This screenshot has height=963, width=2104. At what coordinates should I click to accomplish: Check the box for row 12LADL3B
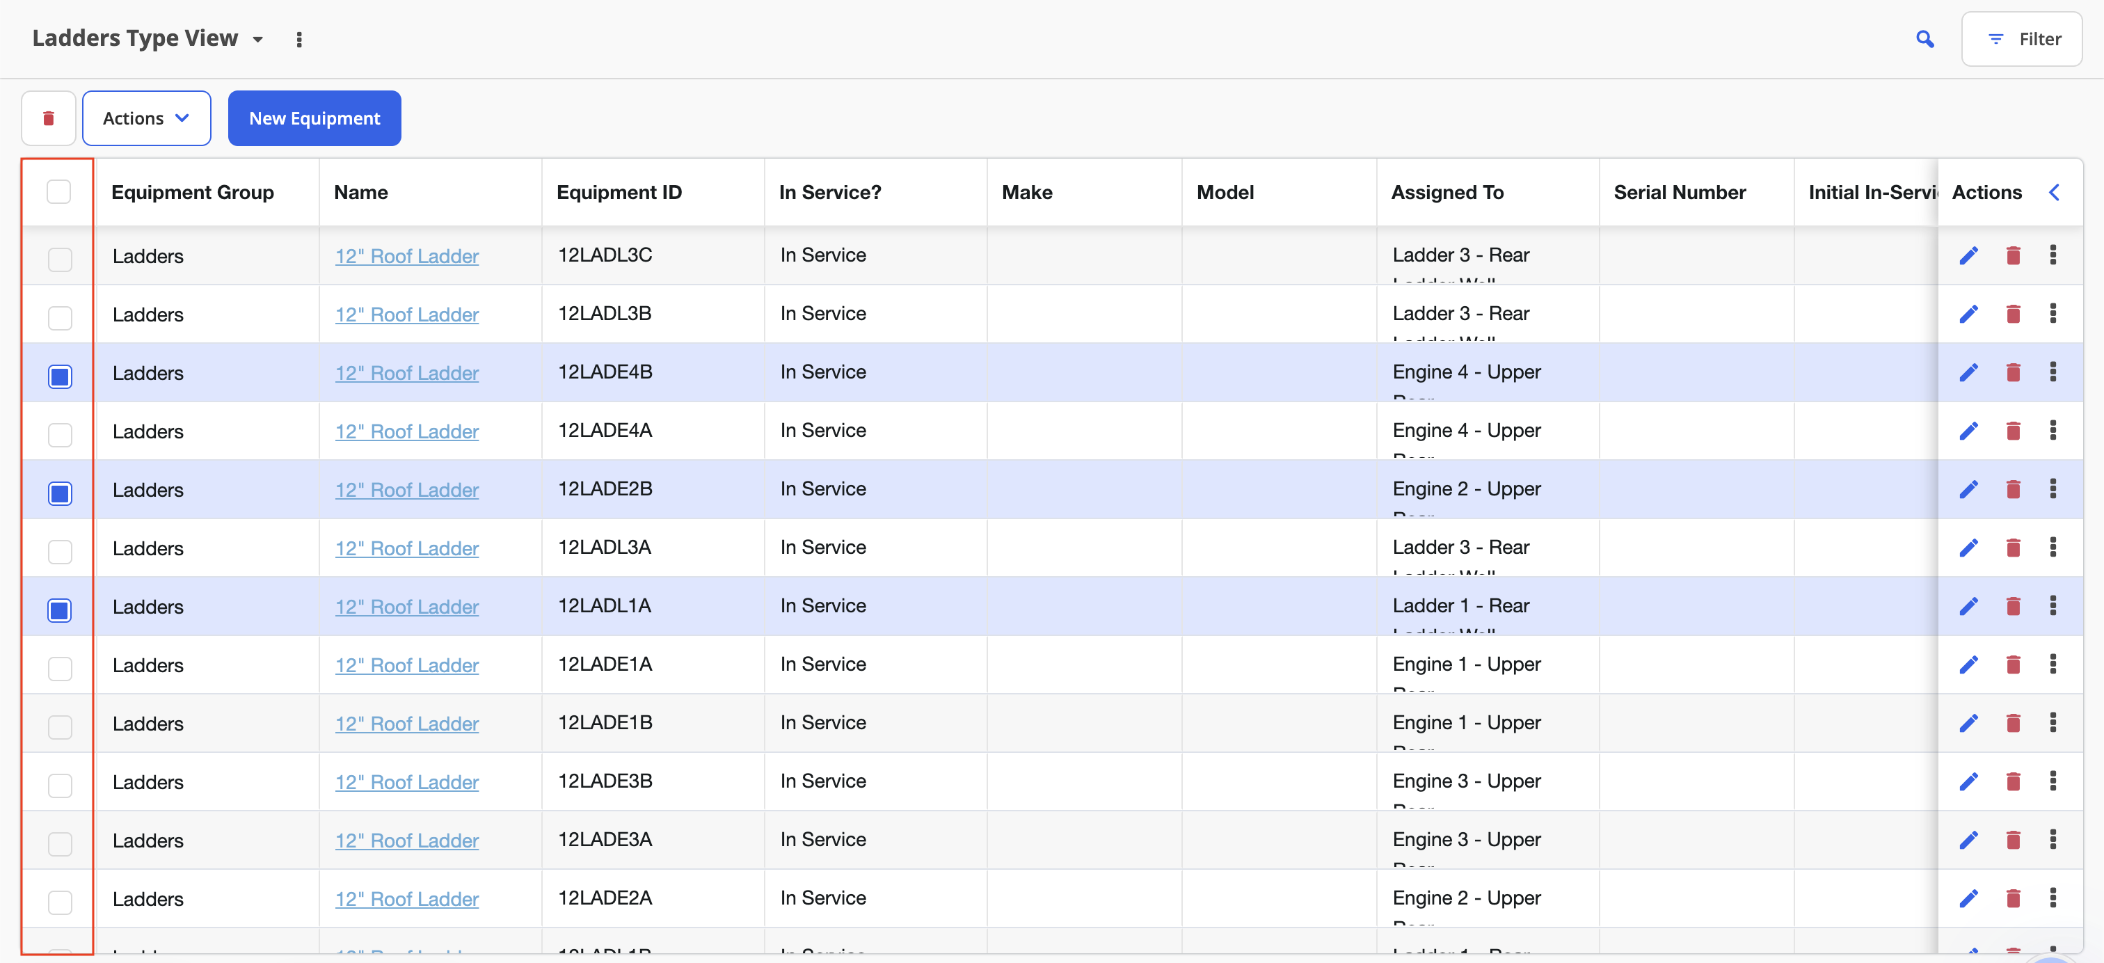tap(60, 318)
